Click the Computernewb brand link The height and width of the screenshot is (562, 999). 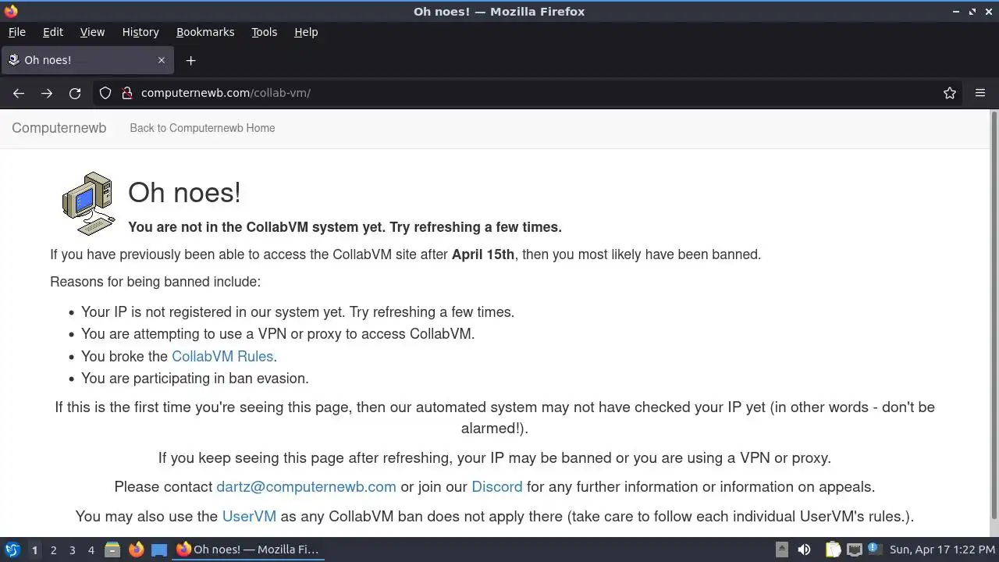pos(59,128)
